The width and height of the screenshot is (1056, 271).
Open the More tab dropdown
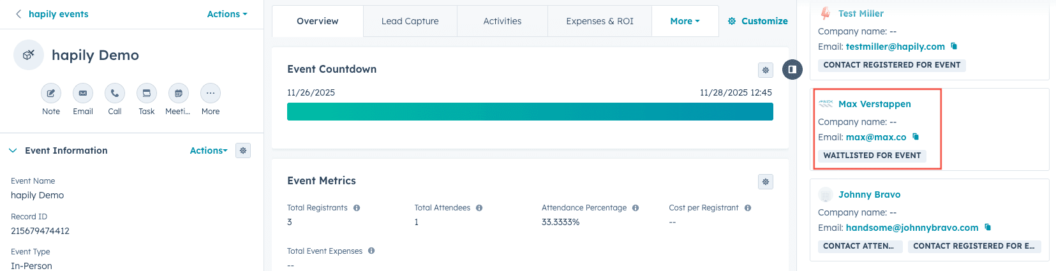(x=685, y=21)
